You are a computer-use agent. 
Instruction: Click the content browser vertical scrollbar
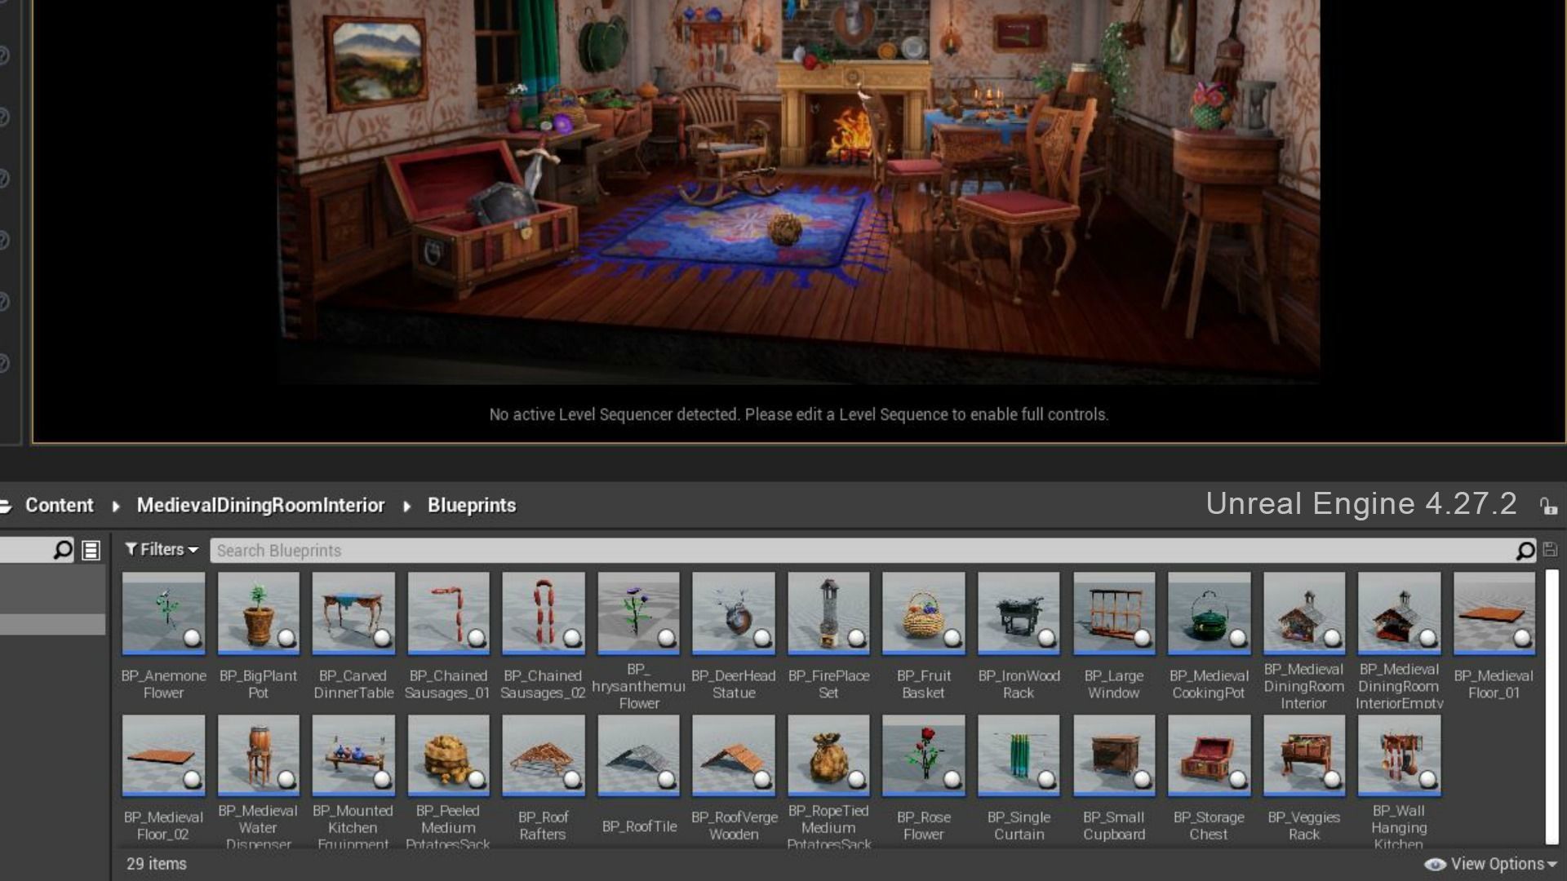point(1551,706)
